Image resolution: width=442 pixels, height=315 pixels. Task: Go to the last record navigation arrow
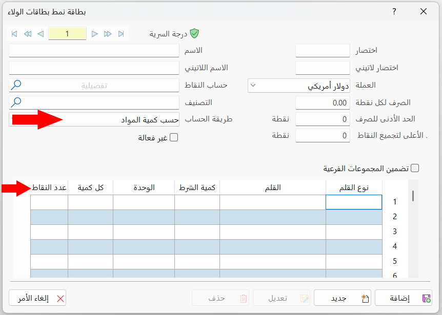click(x=121, y=34)
